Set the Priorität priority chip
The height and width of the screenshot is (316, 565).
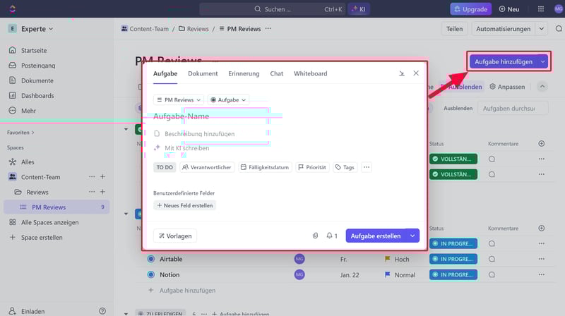tap(312, 167)
